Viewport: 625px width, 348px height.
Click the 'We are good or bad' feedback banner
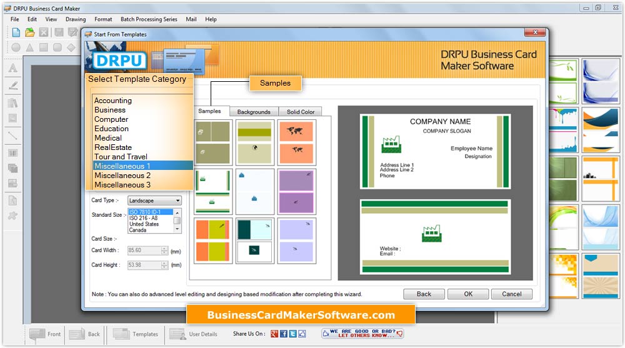[x=362, y=333]
